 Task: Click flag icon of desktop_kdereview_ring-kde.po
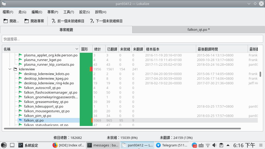[20, 83]
